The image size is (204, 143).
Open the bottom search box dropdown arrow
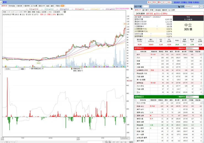click(x=104, y=142)
